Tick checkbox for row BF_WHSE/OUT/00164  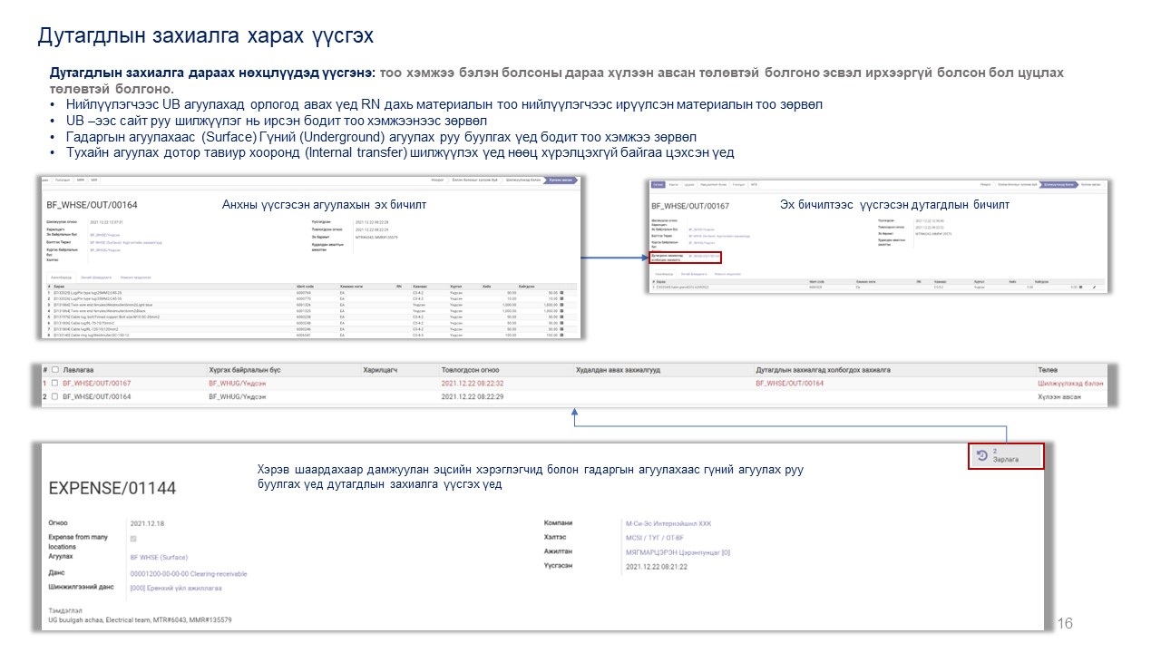click(x=55, y=397)
